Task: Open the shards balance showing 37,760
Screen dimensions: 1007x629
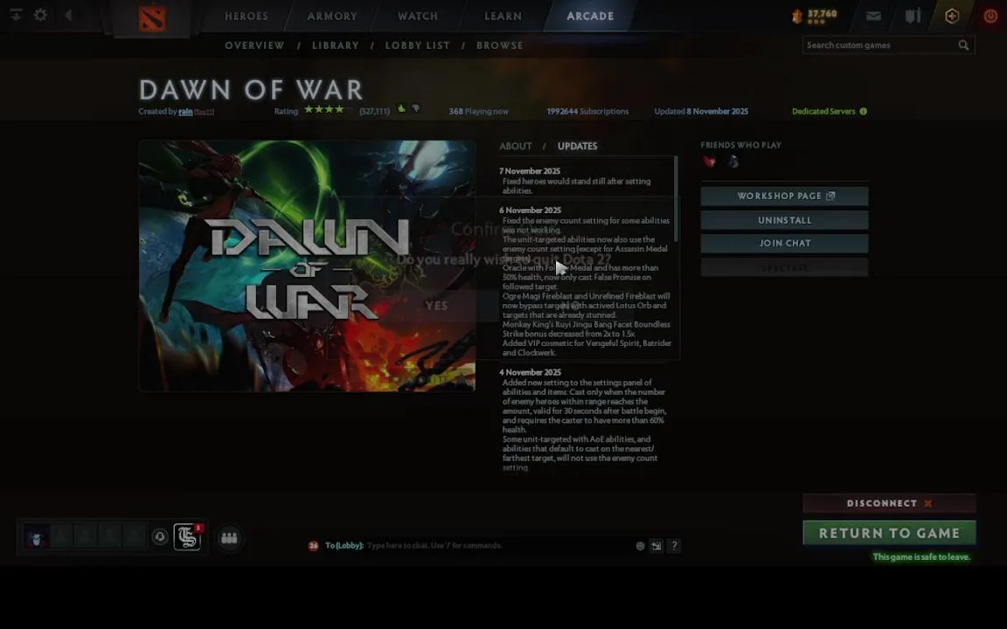Action: pyautogui.click(x=815, y=16)
